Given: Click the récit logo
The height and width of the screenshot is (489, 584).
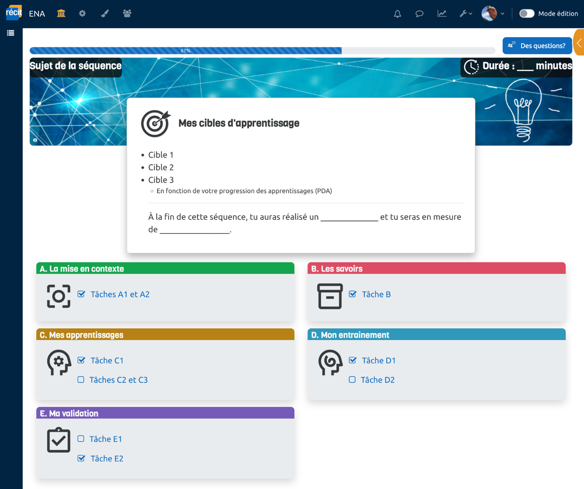Looking at the screenshot, I should [x=14, y=13].
